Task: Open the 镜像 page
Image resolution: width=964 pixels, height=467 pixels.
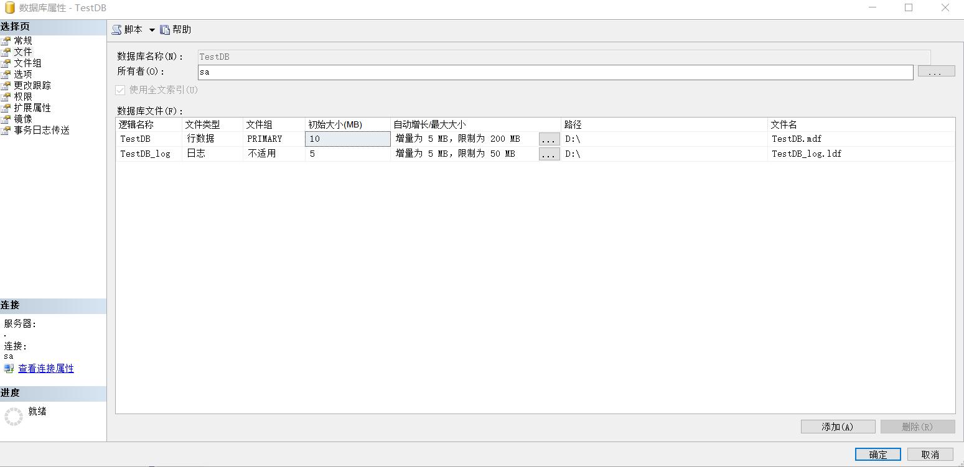Action: click(22, 118)
